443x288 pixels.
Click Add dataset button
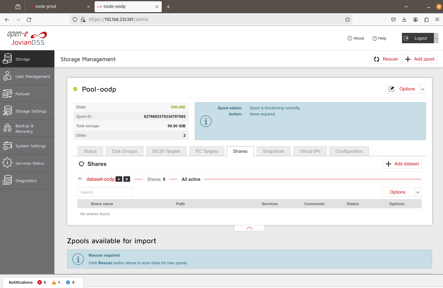tap(402, 164)
